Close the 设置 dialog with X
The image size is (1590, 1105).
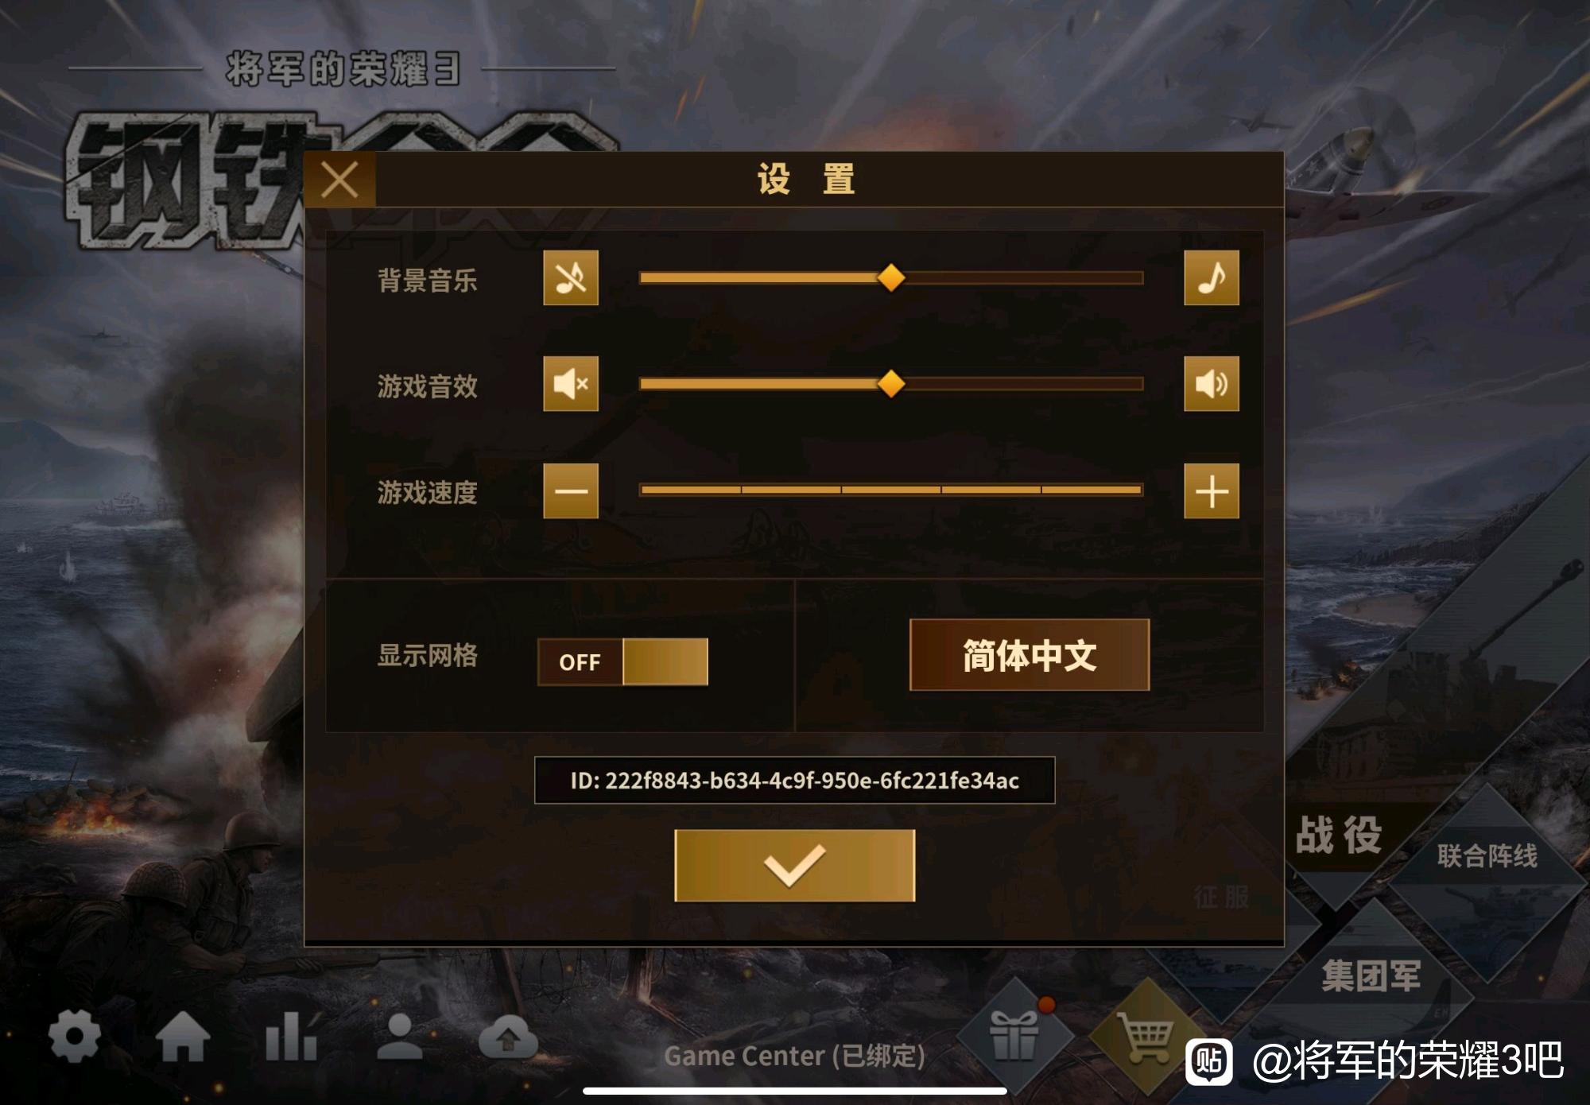339,180
